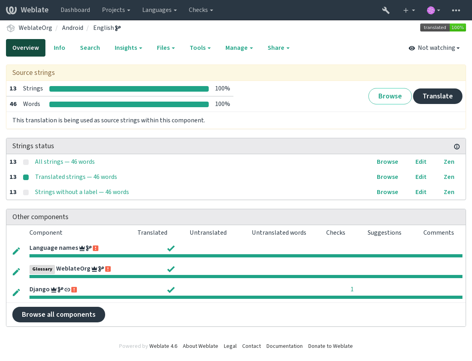Viewport: 472px width, 361px height.
Task: Click the branch icon next to English
Action: click(118, 28)
